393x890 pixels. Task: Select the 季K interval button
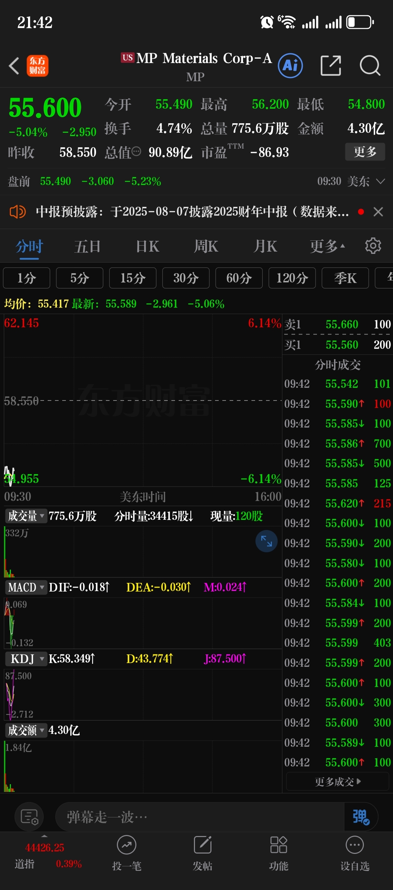point(345,278)
